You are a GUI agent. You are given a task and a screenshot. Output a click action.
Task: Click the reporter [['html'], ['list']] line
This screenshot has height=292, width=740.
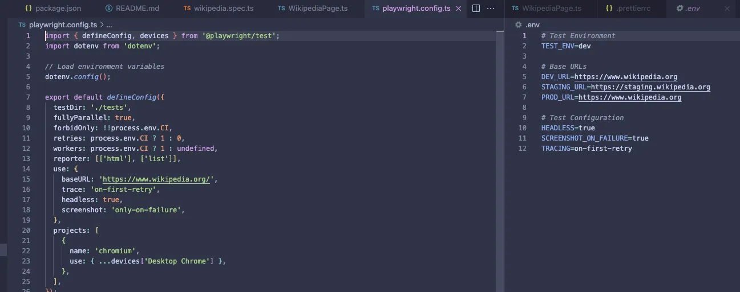tap(117, 159)
